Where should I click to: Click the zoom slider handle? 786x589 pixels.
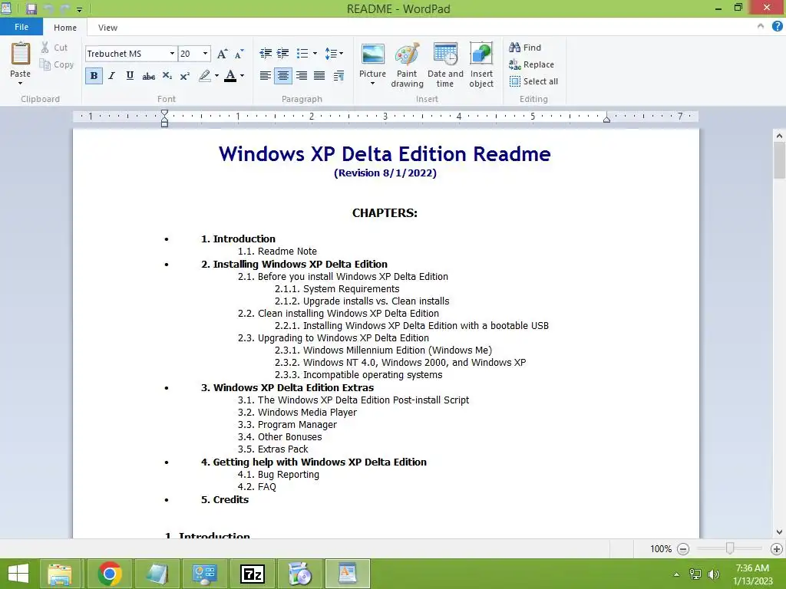coord(730,549)
